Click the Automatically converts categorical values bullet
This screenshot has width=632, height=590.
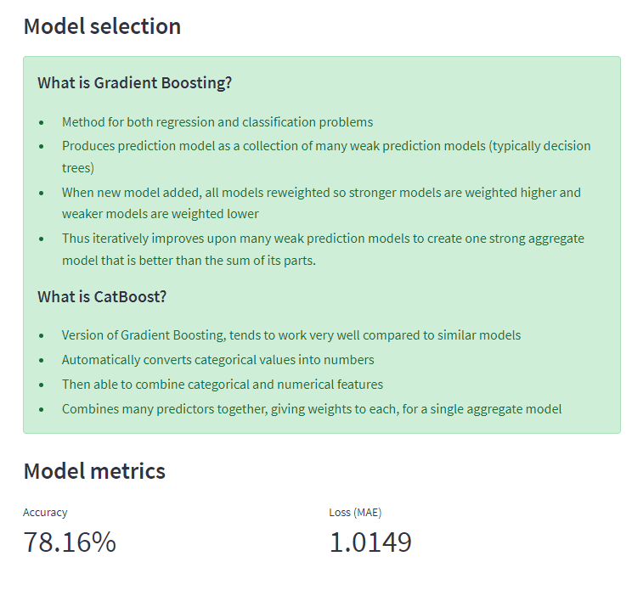[x=217, y=360]
